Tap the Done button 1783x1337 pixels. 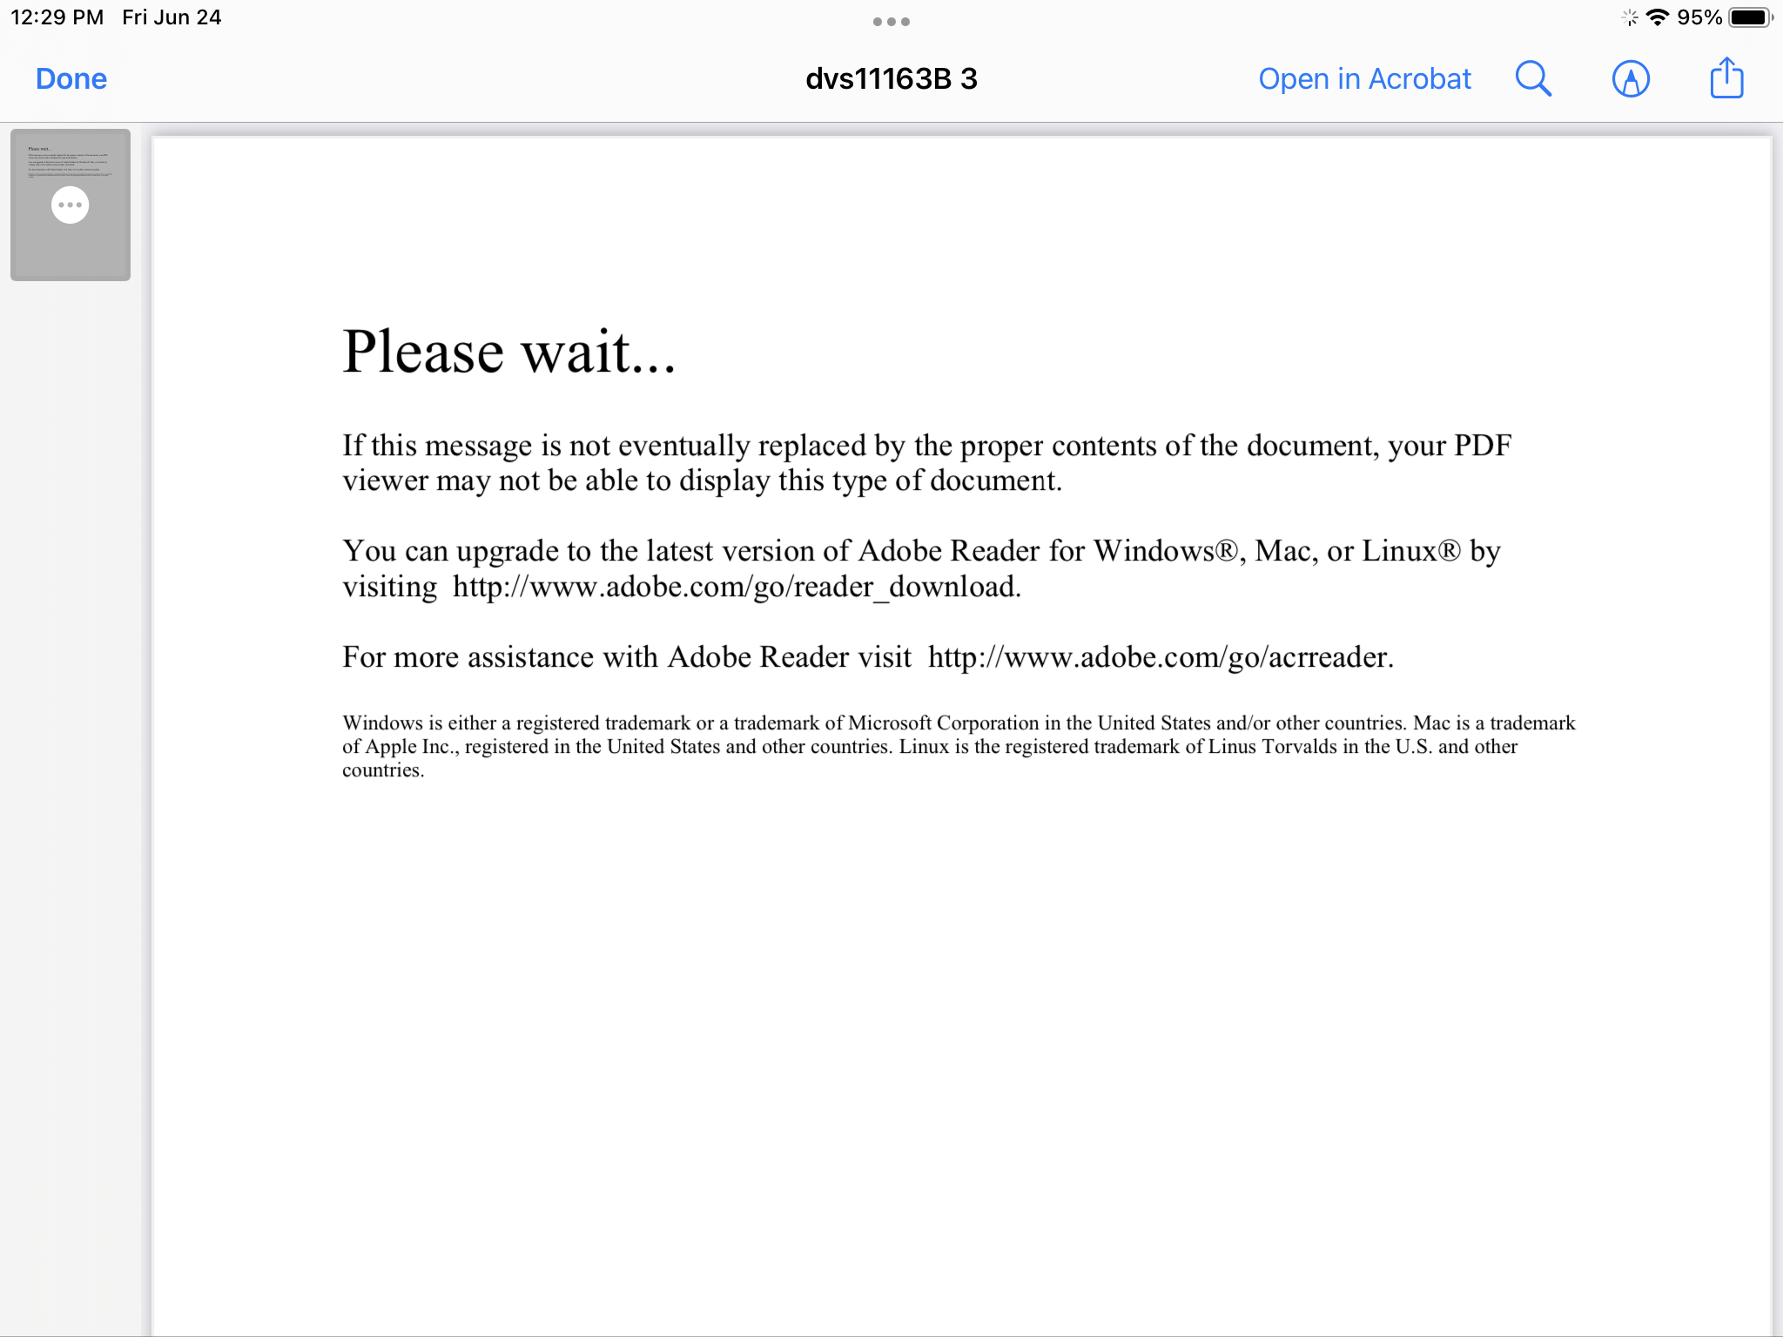[x=71, y=79]
